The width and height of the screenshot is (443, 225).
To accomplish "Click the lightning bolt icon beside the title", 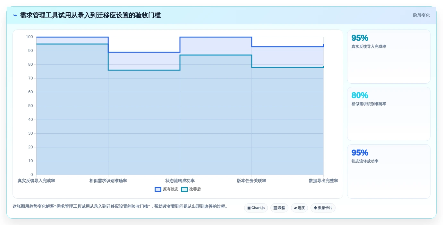I will pyautogui.click(x=15, y=15).
